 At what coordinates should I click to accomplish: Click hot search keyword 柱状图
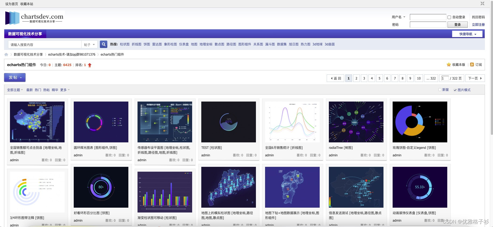[125, 44]
